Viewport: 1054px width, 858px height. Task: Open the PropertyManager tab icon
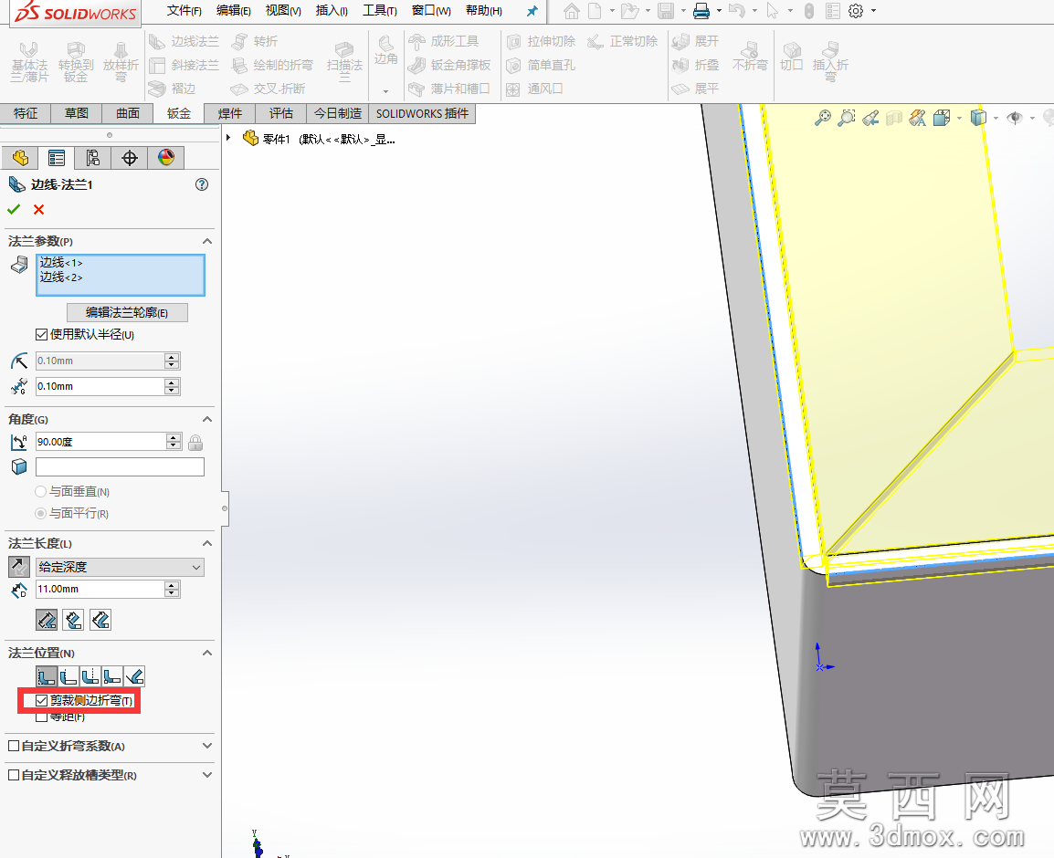coord(57,158)
